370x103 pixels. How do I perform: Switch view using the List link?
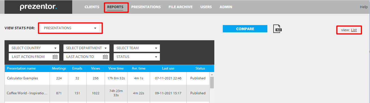pyautogui.click(x=354, y=30)
